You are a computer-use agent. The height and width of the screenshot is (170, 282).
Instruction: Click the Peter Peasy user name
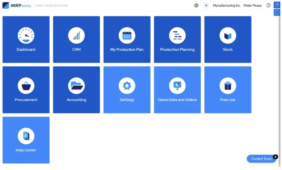click(253, 6)
